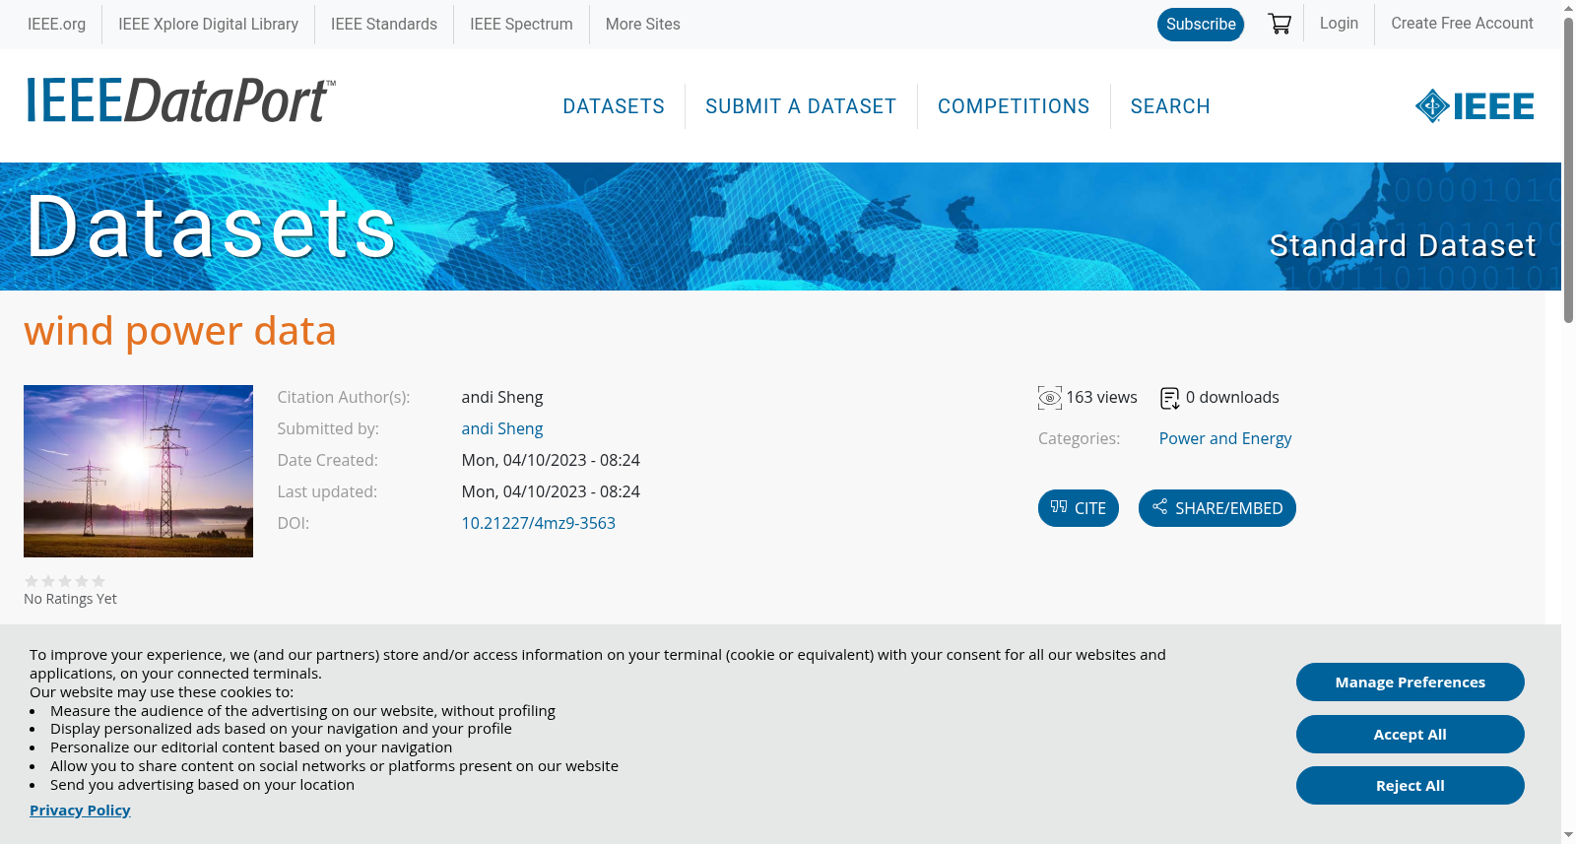Image resolution: width=1576 pixels, height=844 pixels.
Task: Expand the More Sites menu
Action: (x=642, y=24)
